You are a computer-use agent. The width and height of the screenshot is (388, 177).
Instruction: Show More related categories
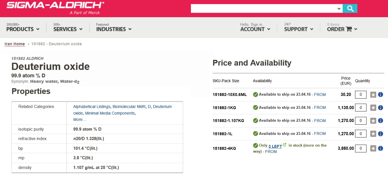79,119
